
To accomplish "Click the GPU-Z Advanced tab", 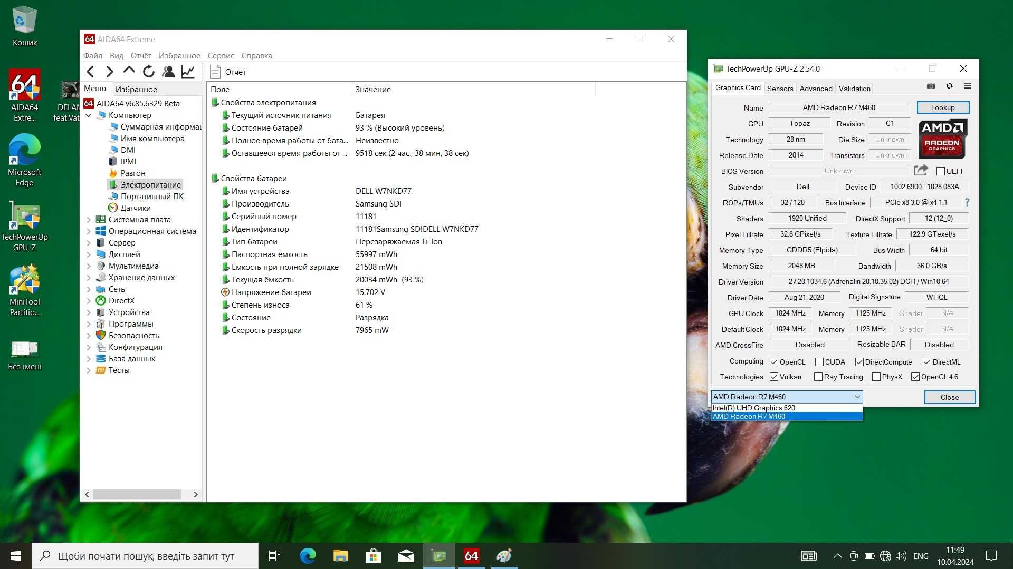I will pyautogui.click(x=815, y=88).
